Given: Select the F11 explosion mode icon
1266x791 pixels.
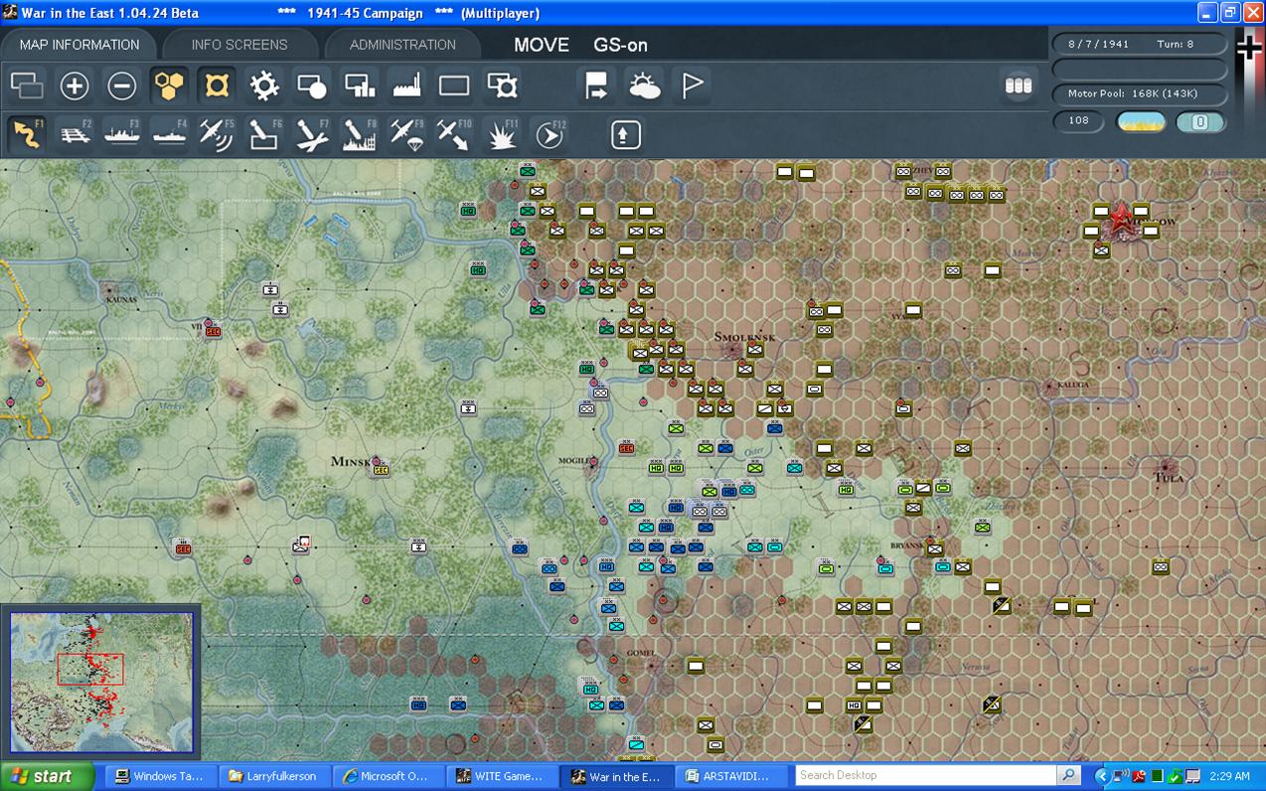Looking at the screenshot, I should tap(502, 134).
